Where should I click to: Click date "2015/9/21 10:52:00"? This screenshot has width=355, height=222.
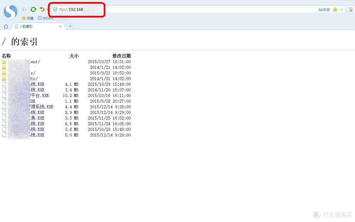110,73
